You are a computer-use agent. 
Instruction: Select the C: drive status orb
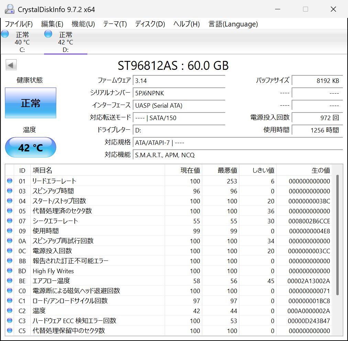(5, 34)
